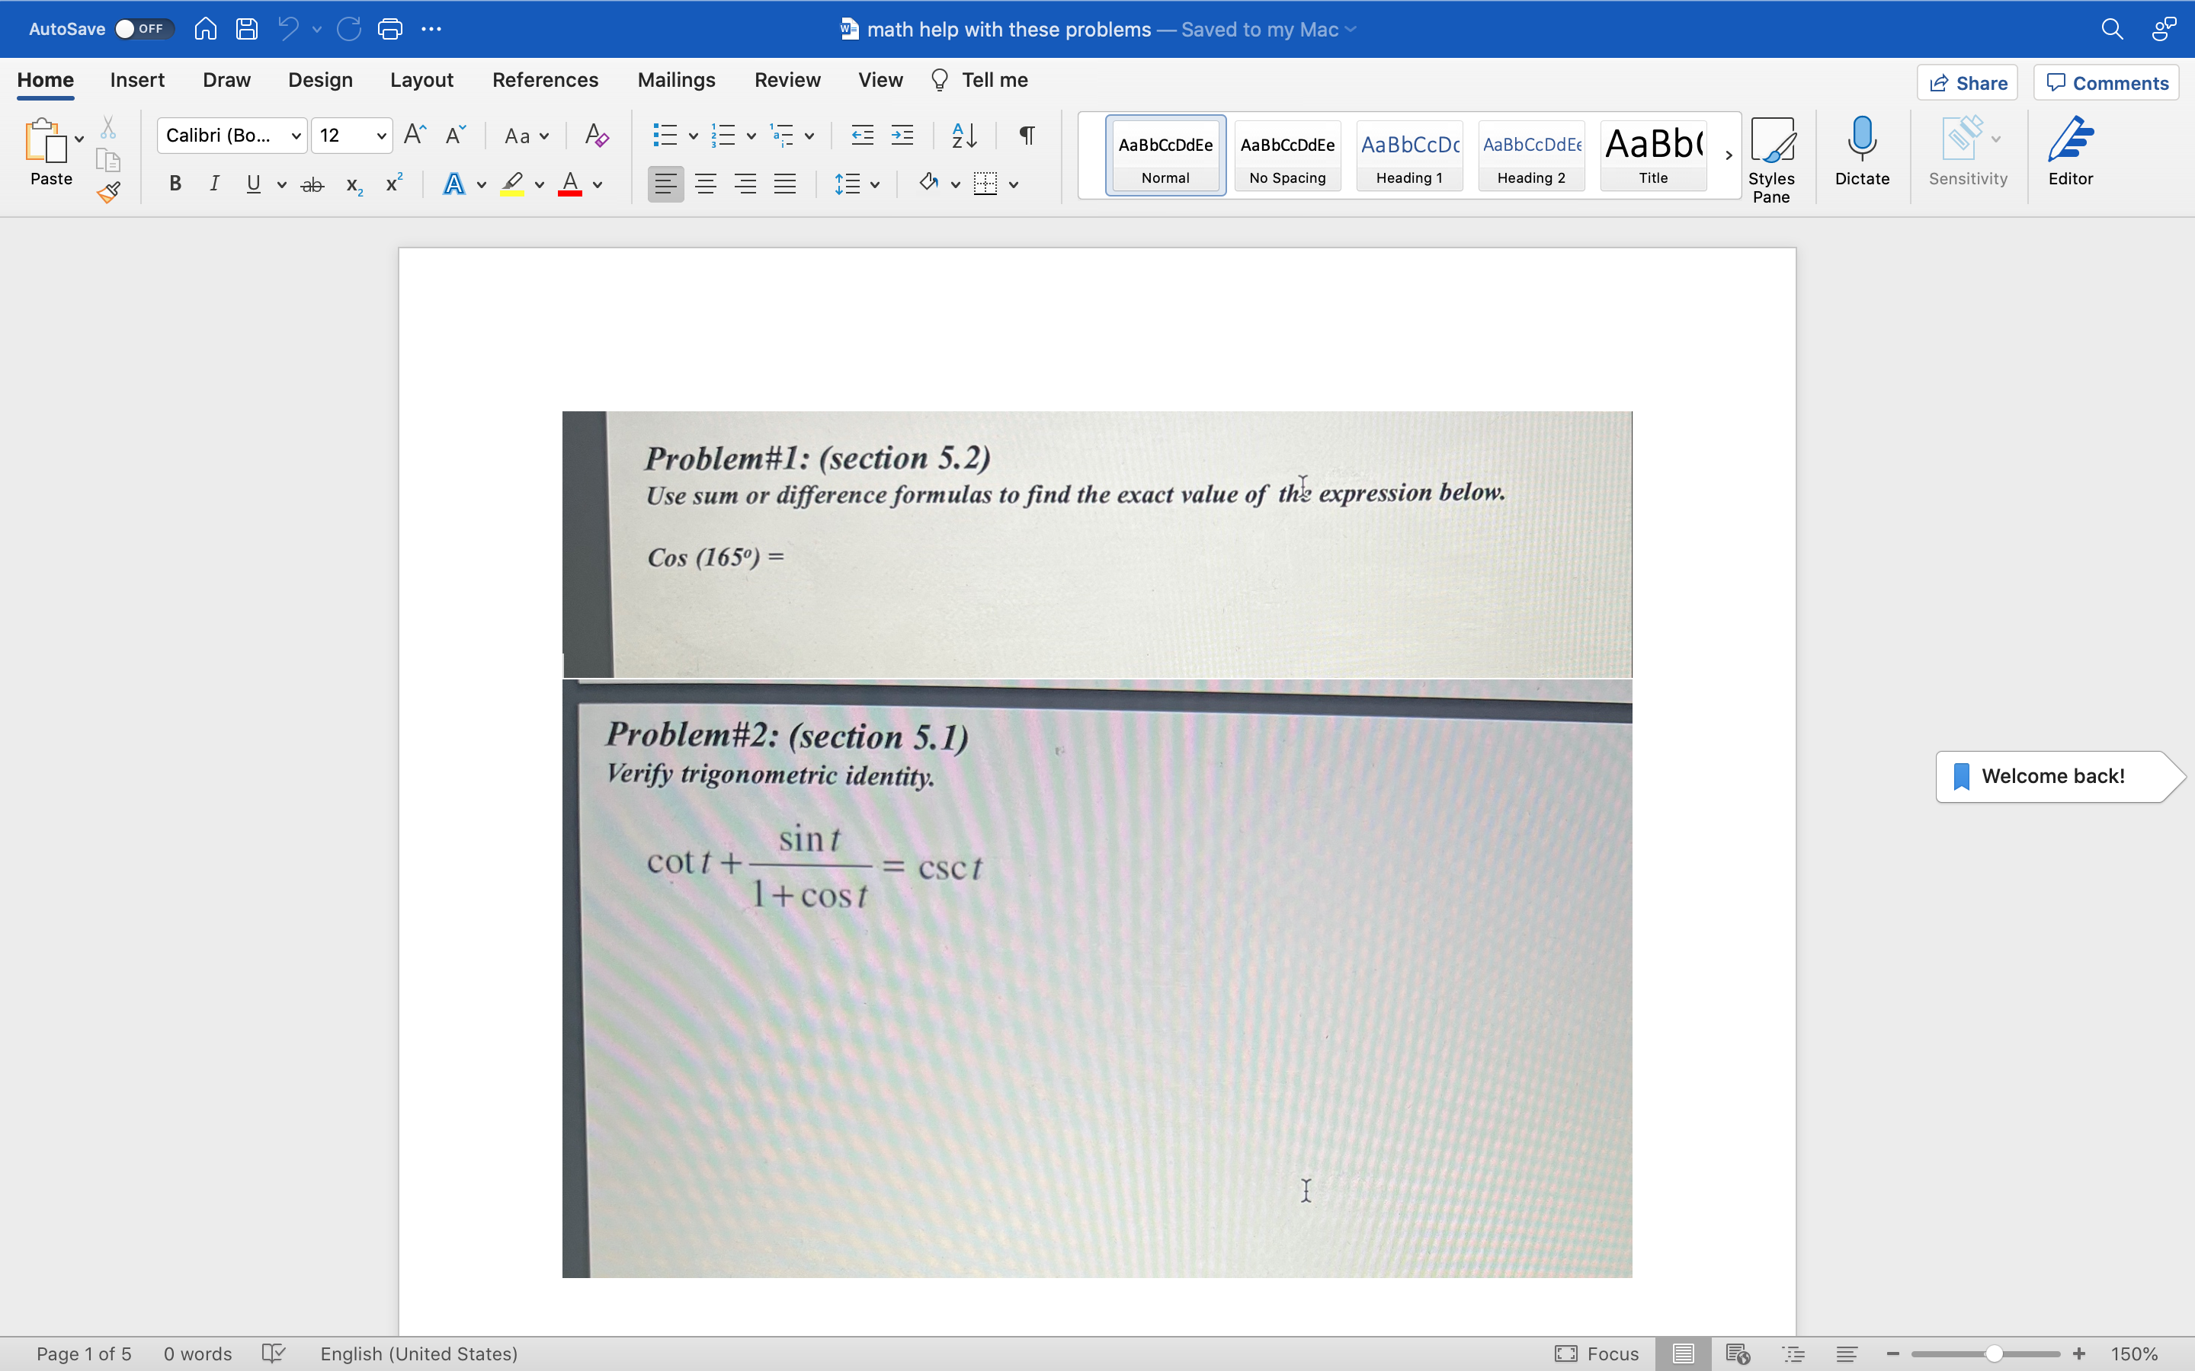Toggle strikethrough on selected text
2195x1371 pixels.
pos(312,184)
